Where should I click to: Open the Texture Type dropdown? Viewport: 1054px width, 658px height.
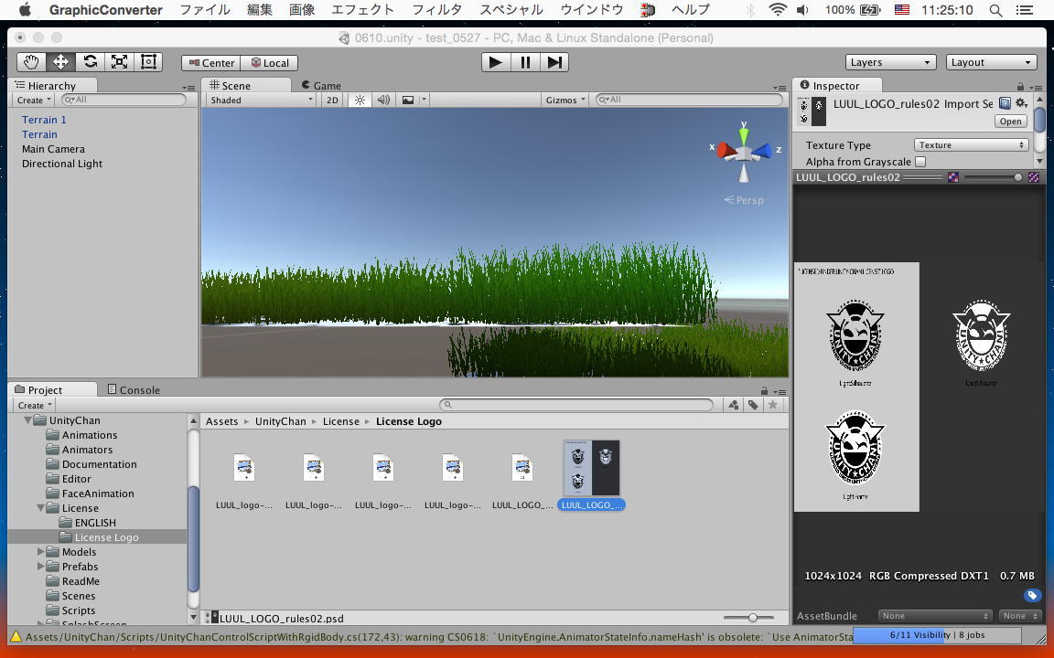pos(970,145)
